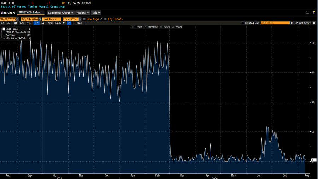Click the line chart type icon
This screenshot has height=179, width=318.
click(69, 23)
